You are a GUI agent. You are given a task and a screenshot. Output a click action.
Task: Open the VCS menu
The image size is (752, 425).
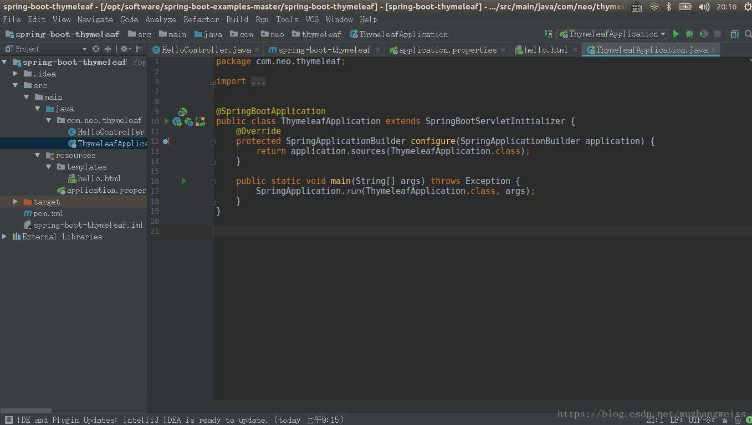tap(312, 19)
